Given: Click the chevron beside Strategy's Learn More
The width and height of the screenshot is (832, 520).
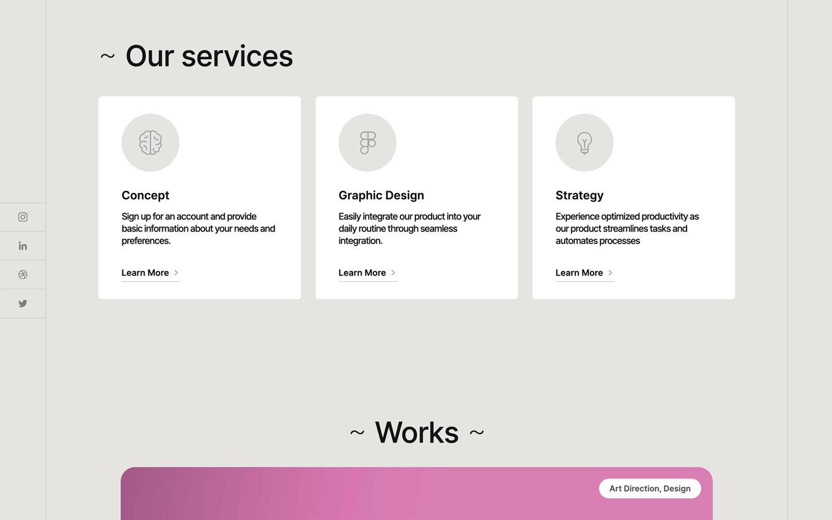Looking at the screenshot, I should pyautogui.click(x=610, y=272).
